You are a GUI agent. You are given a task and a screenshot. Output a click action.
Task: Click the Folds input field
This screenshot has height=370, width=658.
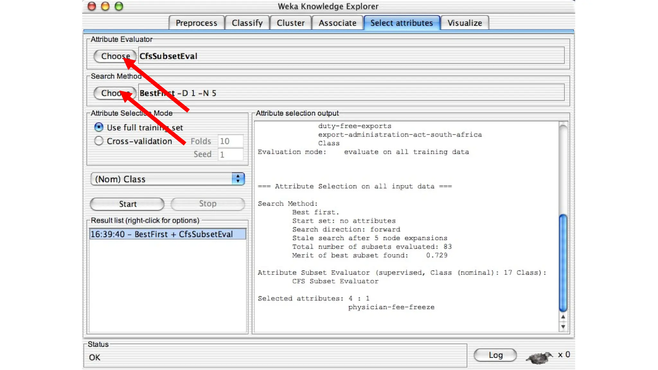[x=230, y=141]
